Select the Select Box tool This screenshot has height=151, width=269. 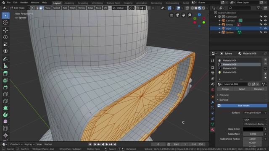[x=5, y=16]
